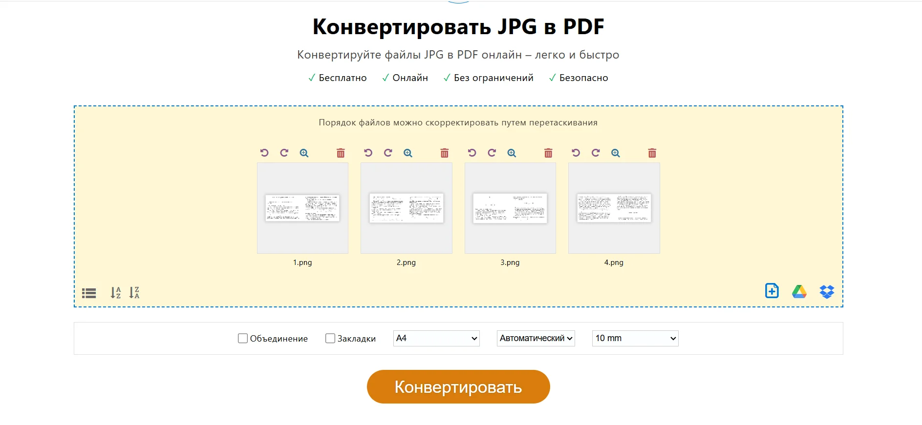The height and width of the screenshot is (425, 922).
Task: Click the 3.png file thumbnail
Action: point(510,208)
